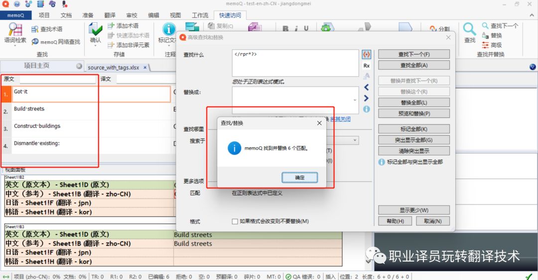This screenshot has width=538, height=280.
Task: Click the 查找术语 icon in the ribbon
Action: [x=35, y=29]
